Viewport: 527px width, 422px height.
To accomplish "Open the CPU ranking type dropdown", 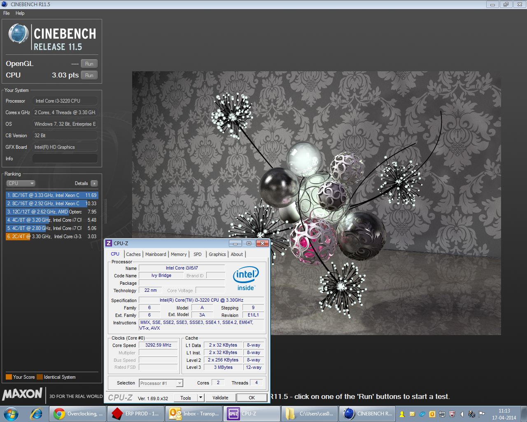I will pyautogui.click(x=21, y=183).
